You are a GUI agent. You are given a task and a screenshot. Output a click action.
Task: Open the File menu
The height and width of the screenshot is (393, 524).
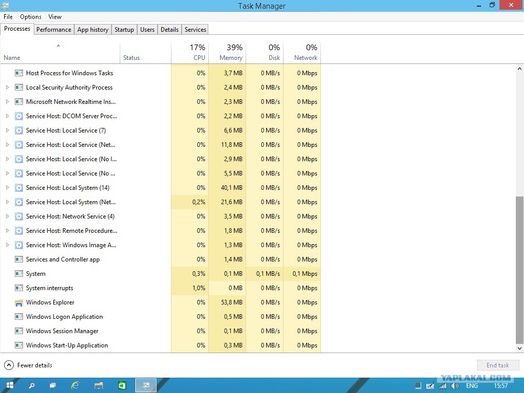point(8,17)
